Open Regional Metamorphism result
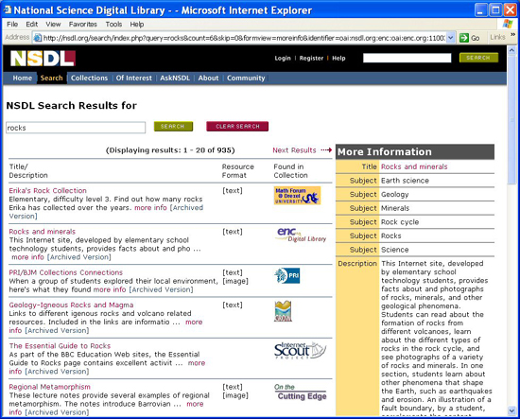The image size is (520, 419). pyautogui.click(x=49, y=387)
